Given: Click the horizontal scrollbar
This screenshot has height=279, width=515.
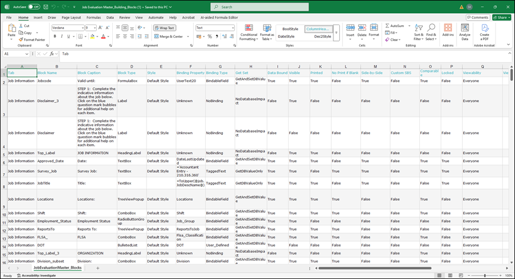Looking at the screenshot, I should pyautogui.click(x=375, y=268).
